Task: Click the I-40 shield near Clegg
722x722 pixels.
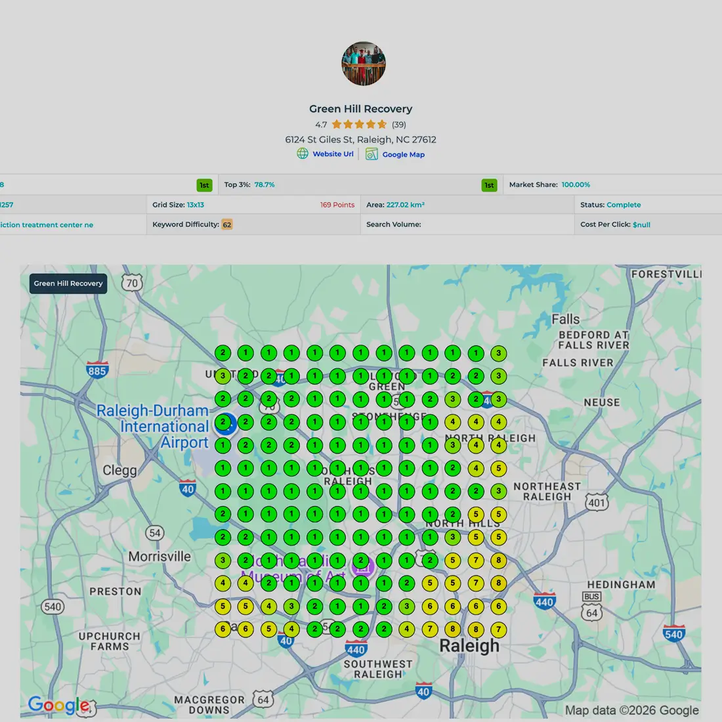Action: 188,488
